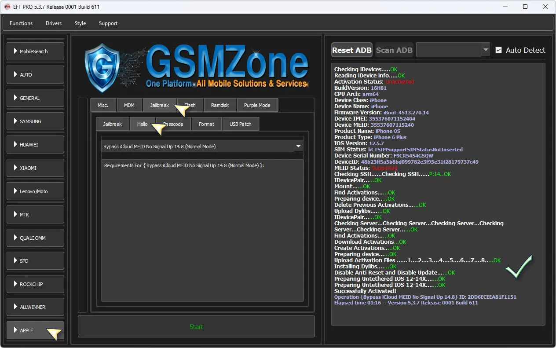Viewport: 556px width, 348px height.
Task: Choose the APPLE category at bottom
Action: pos(35,330)
